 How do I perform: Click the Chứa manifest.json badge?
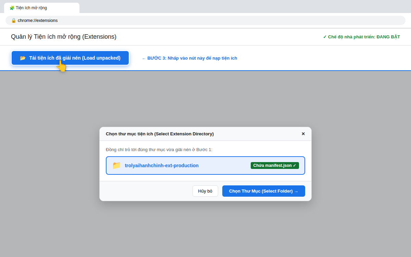[x=275, y=166]
